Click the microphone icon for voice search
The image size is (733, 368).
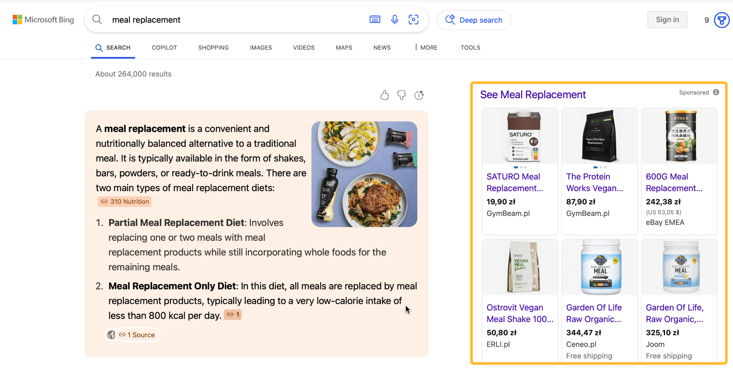point(394,20)
